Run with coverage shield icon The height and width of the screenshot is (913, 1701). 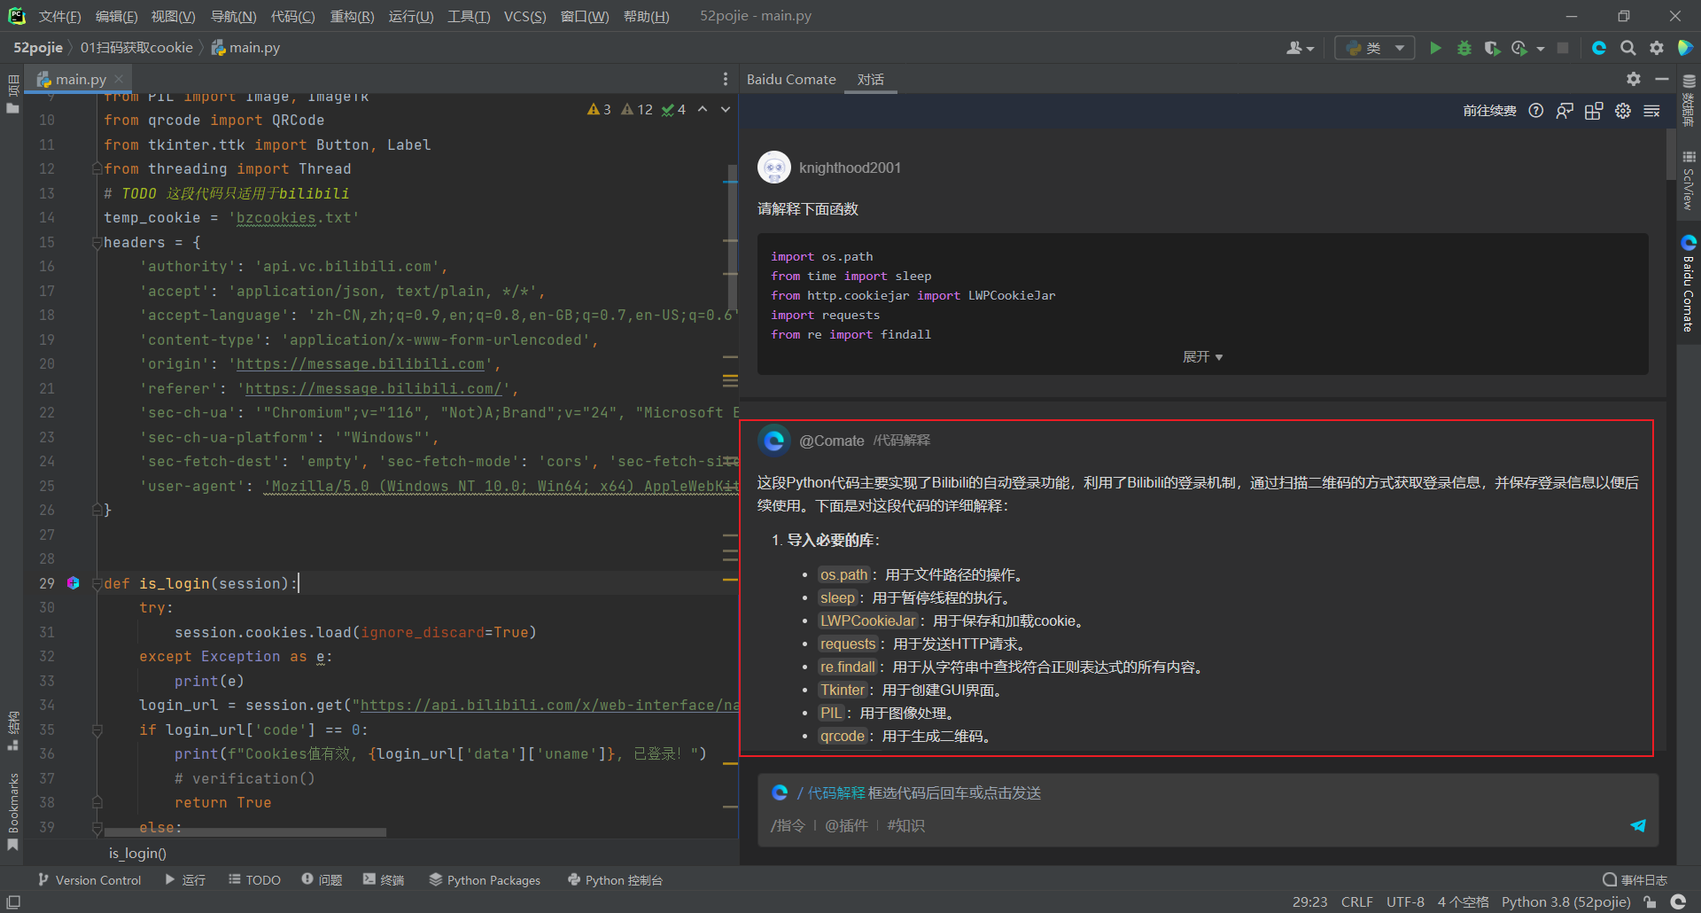1492,48
